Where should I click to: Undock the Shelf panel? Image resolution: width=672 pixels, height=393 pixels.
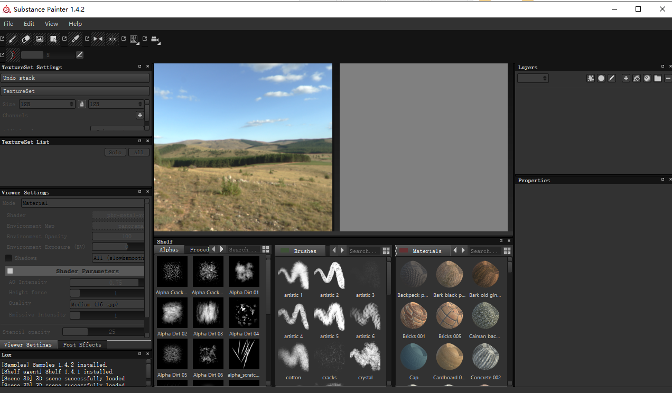click(501, 241)
